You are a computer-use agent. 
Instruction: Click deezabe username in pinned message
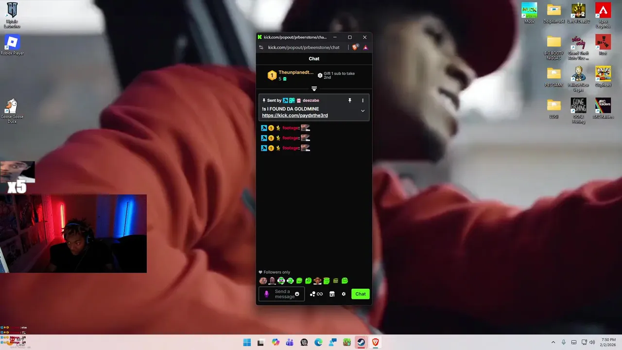(x=311, y=100)
